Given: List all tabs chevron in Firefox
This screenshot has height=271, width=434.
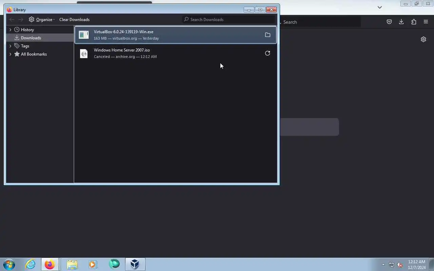Looking at the screenshot, I should [380, 7].
